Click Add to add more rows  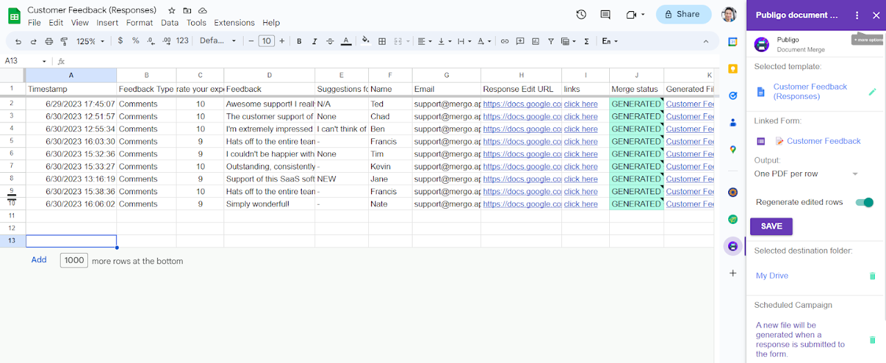coord(39,260)
